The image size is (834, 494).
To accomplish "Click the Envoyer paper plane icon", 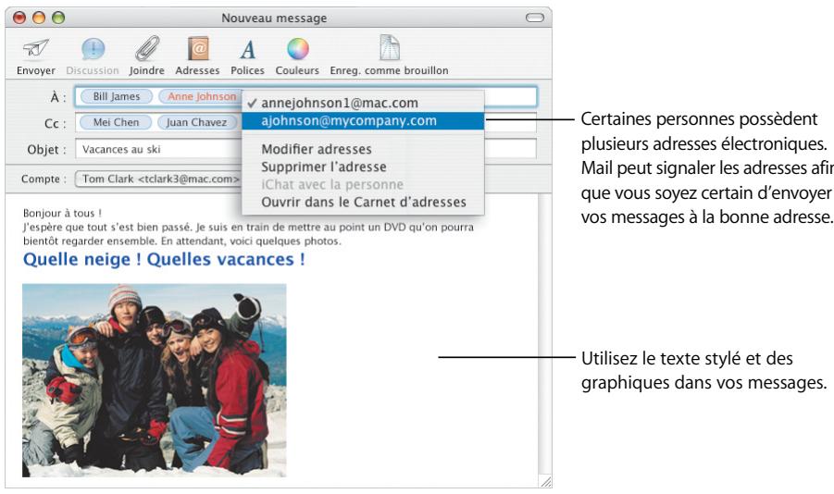I will (35, 49).
